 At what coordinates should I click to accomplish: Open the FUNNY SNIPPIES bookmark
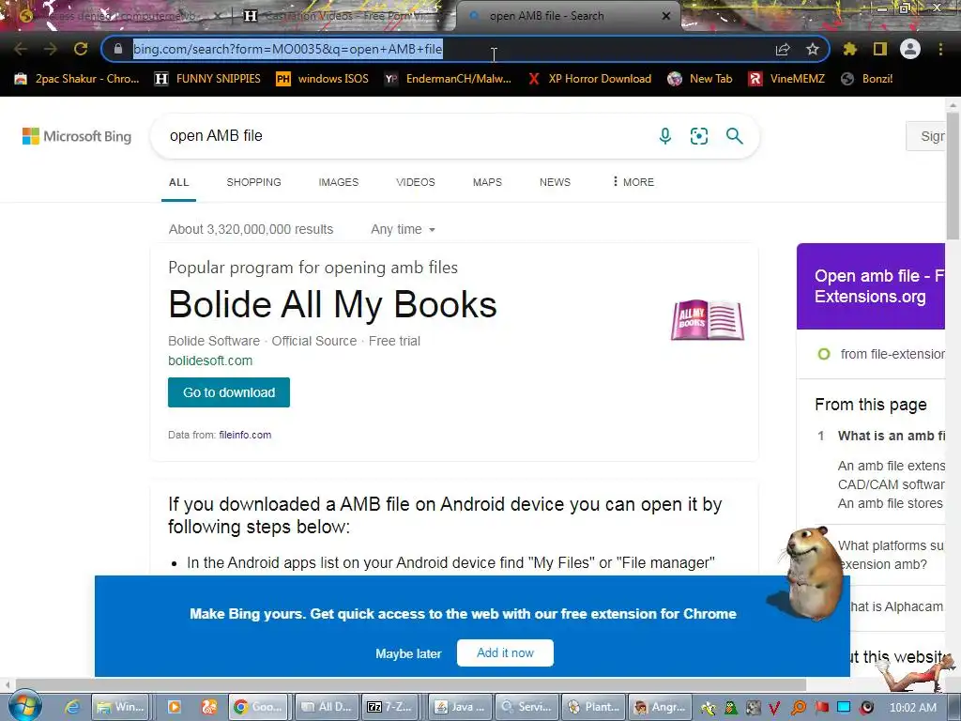point(207,79)
